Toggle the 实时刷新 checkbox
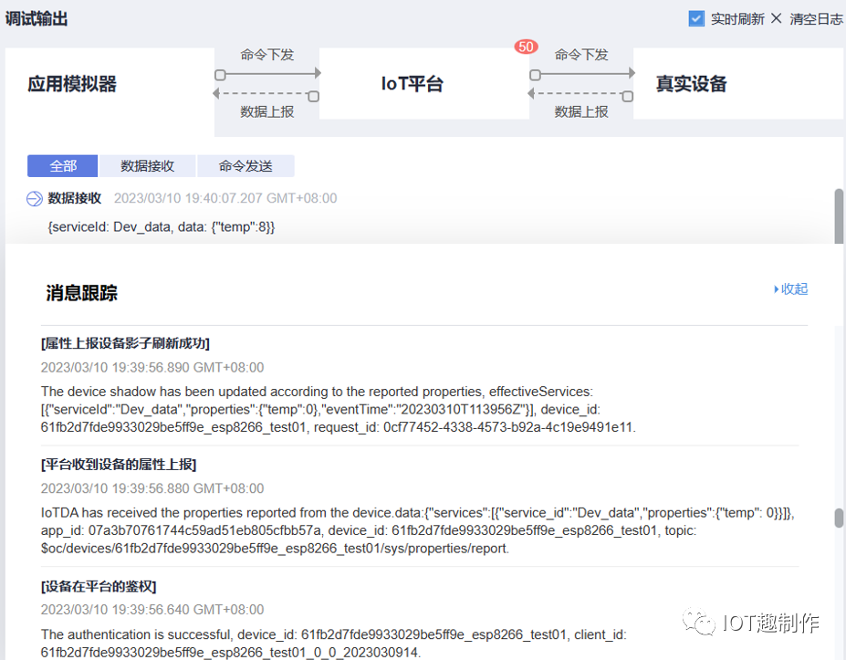Image resolution: width=846 pixels, height=660 pixels. [696, 18]
